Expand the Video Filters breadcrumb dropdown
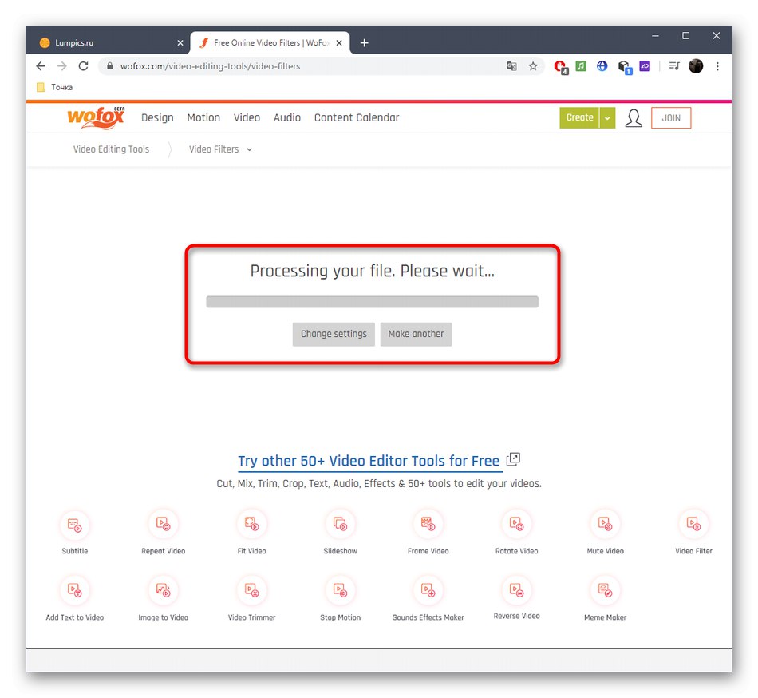The image size is (758, 698). (250, 149)
